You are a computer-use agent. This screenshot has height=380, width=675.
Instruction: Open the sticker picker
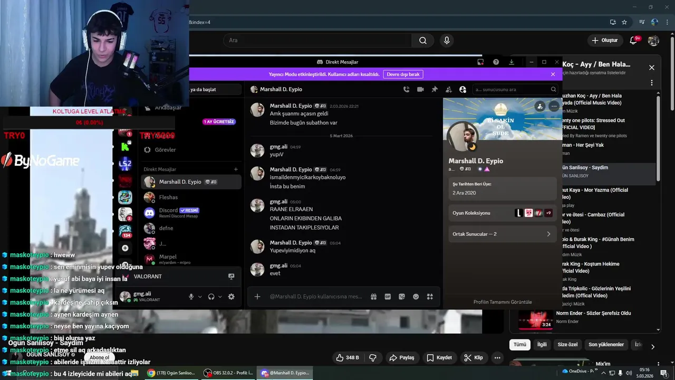pos(402,297)
